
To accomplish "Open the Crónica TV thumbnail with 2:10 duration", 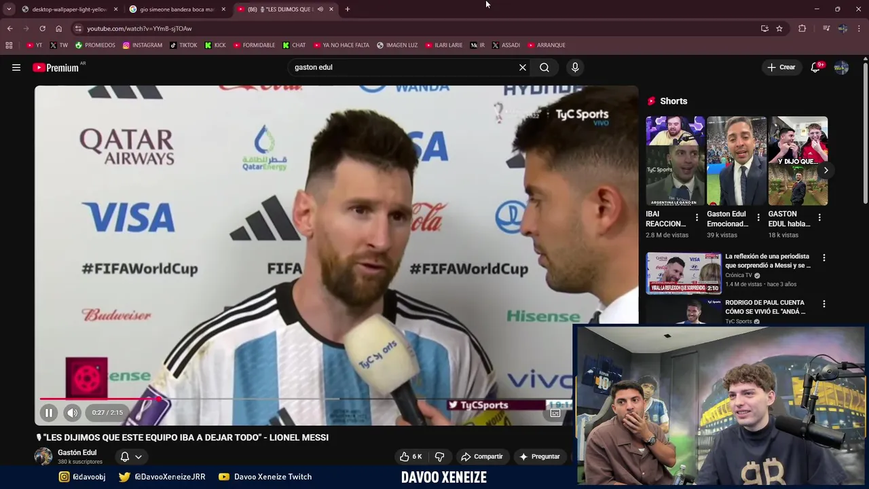I will tap(684, 273).
